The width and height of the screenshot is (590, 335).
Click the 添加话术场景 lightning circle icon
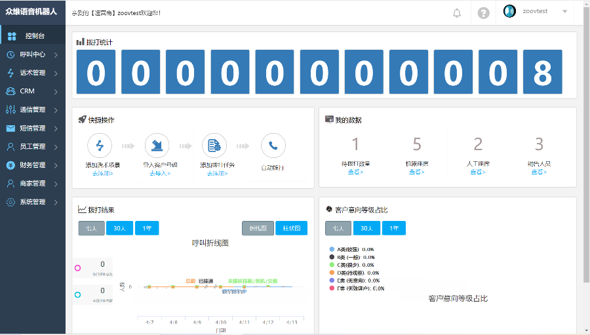pyautogui.click(x=100, y=145)
